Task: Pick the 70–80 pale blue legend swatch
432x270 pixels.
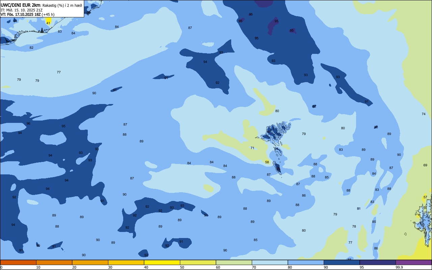Action: [270, 262]
